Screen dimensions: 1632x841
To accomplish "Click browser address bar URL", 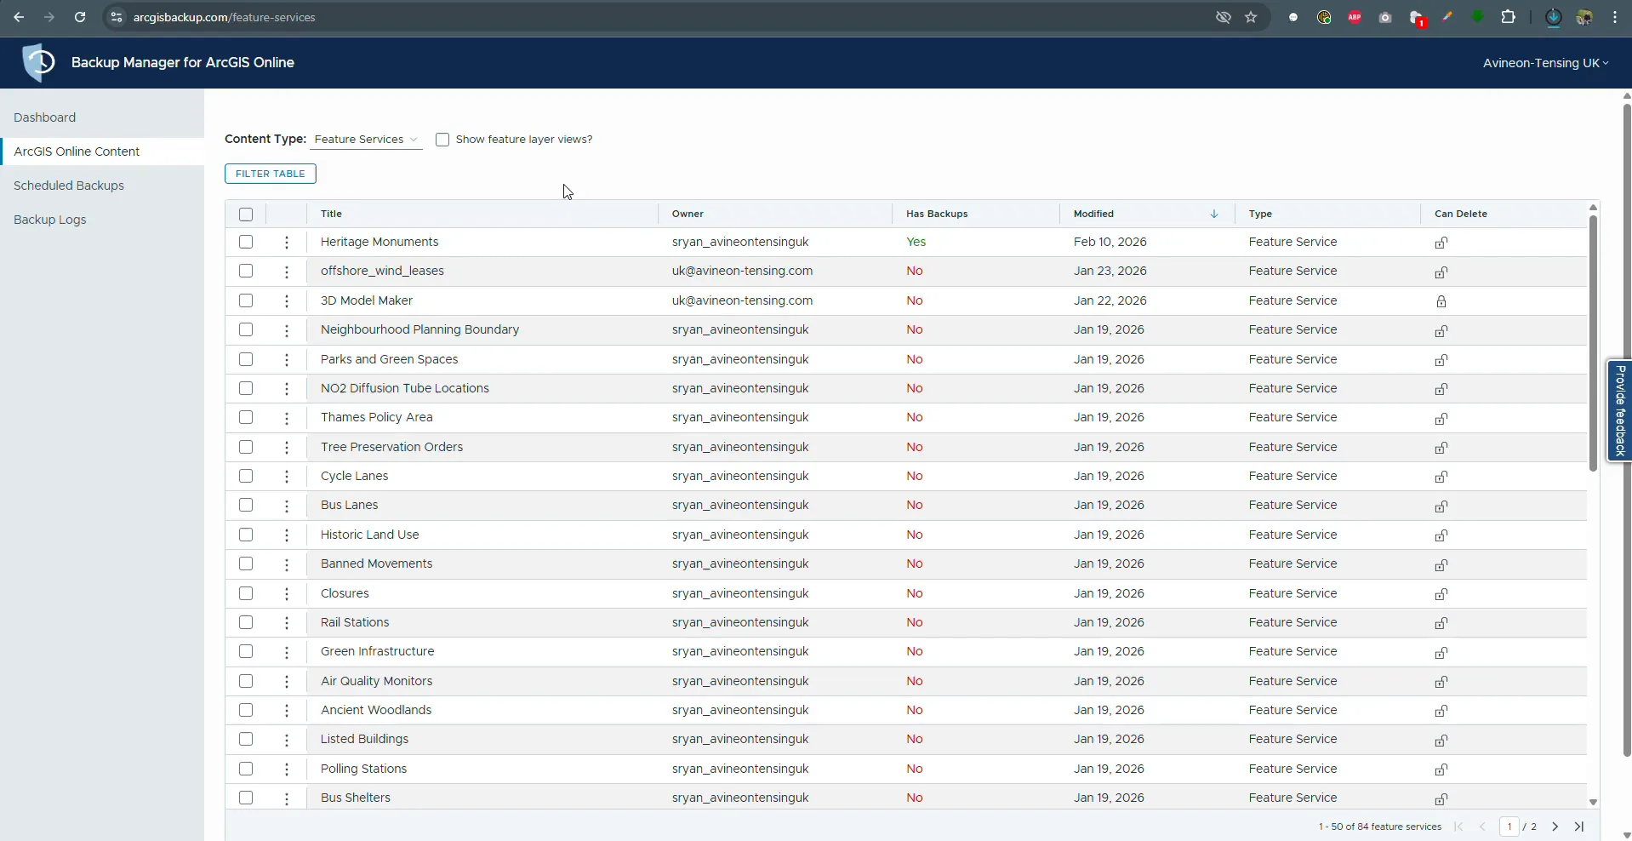I will click(x=225, y=17).
